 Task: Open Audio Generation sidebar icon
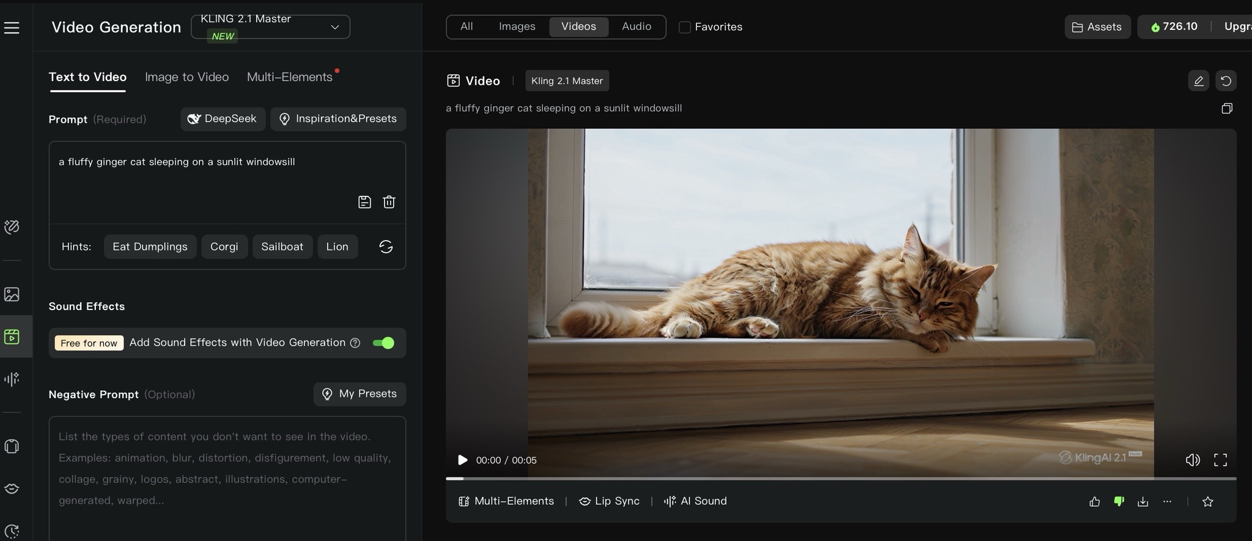pyautogui.click(x=12, y=379)
